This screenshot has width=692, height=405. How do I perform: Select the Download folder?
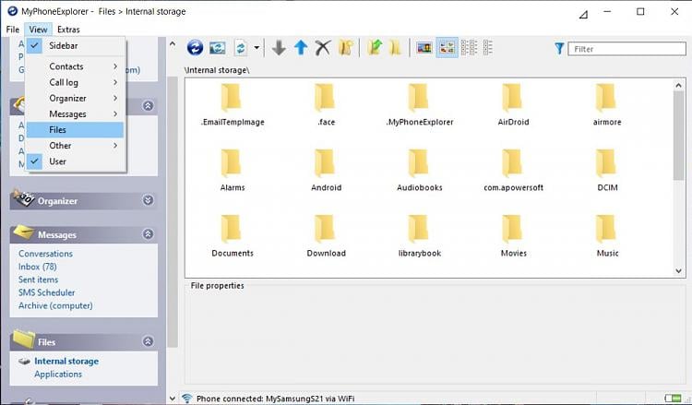(x=326, y=236)
